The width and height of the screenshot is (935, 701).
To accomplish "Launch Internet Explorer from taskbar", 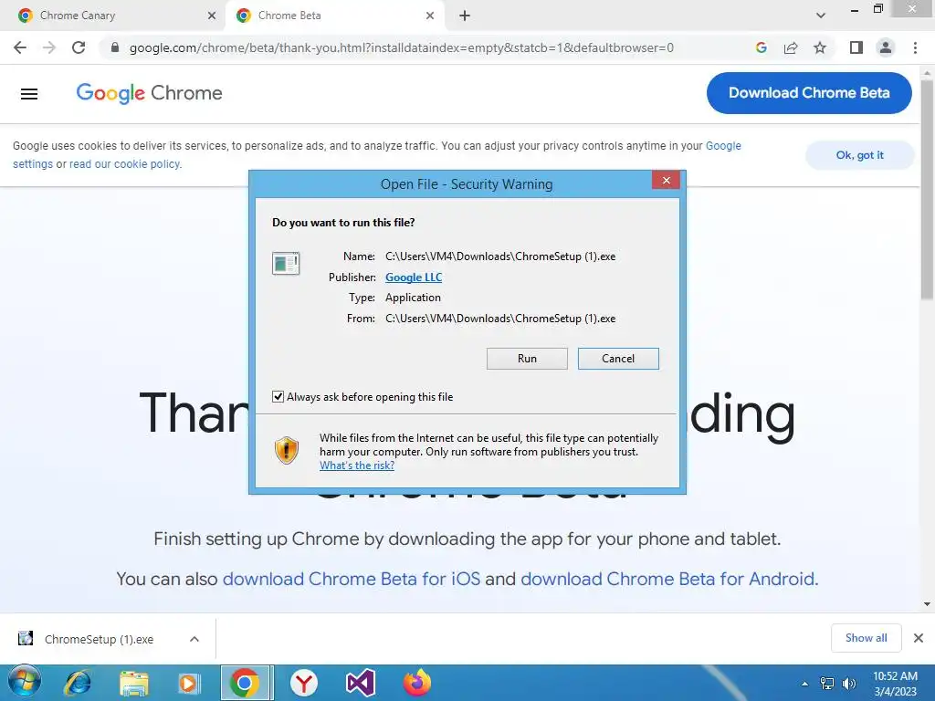I will point(78,683).
